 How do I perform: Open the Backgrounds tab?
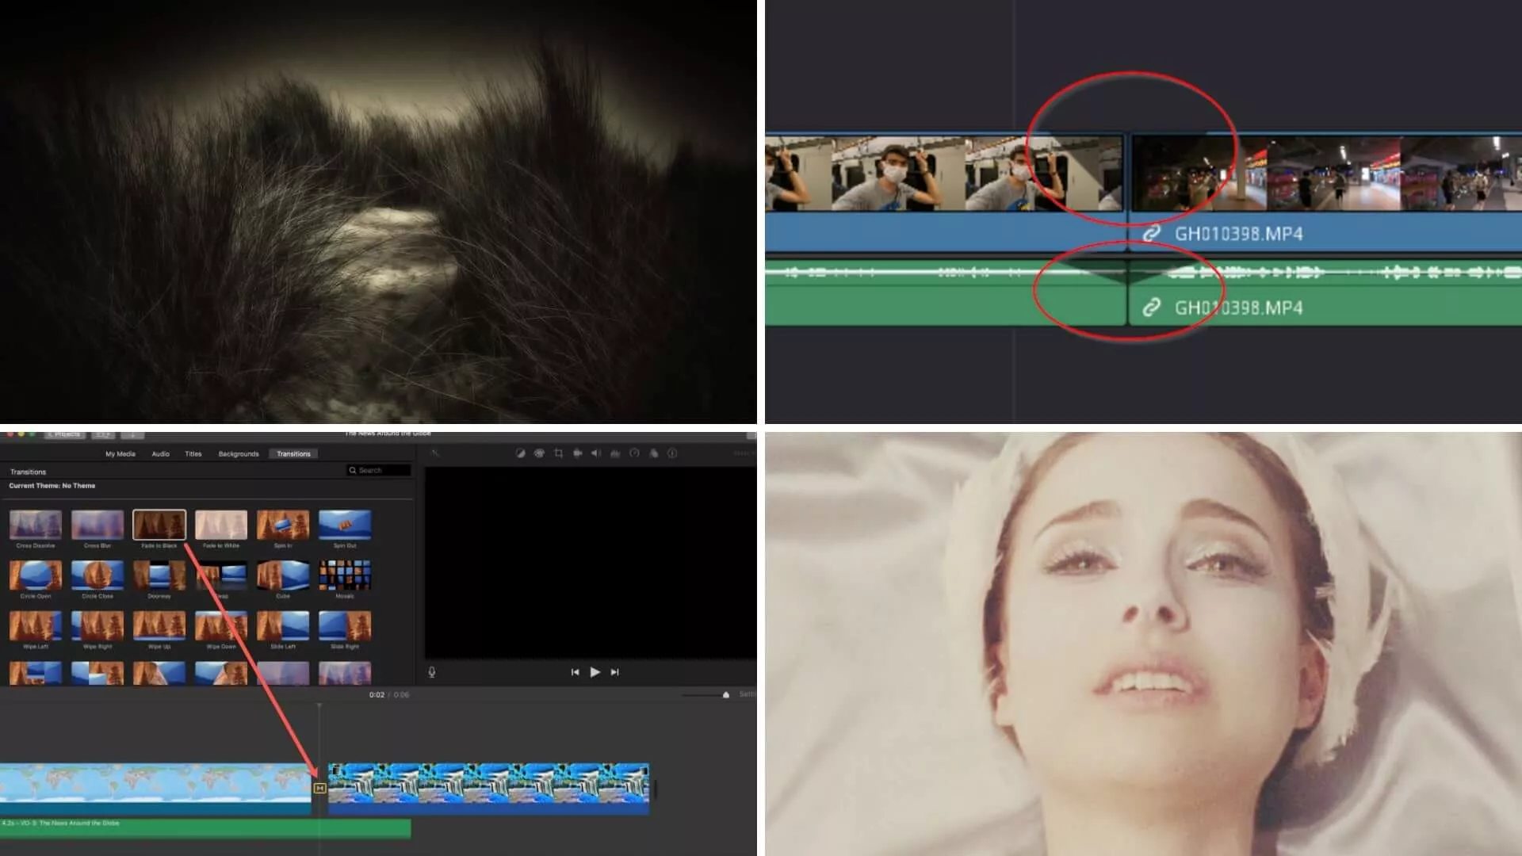pos(239,454)
